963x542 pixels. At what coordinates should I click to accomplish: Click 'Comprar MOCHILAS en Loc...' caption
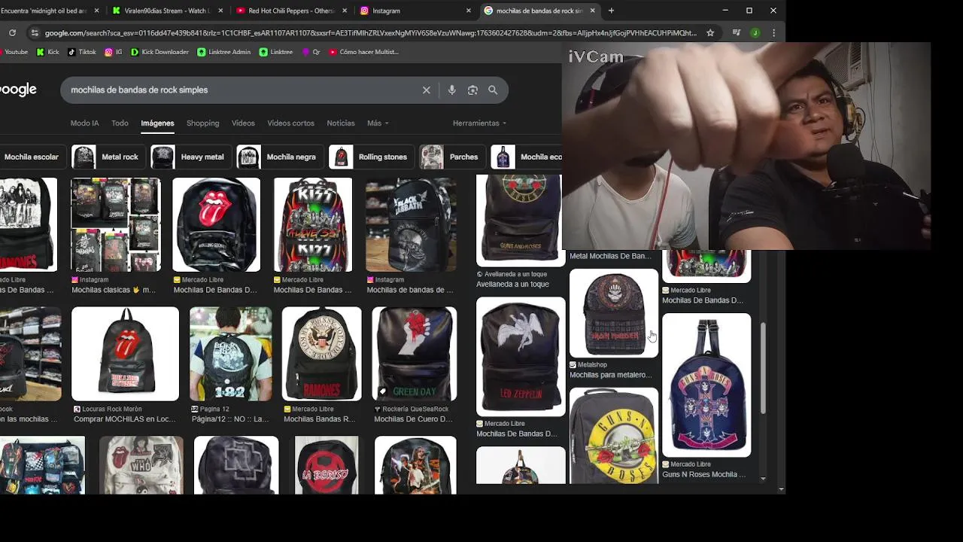click(x=125, y=419)
